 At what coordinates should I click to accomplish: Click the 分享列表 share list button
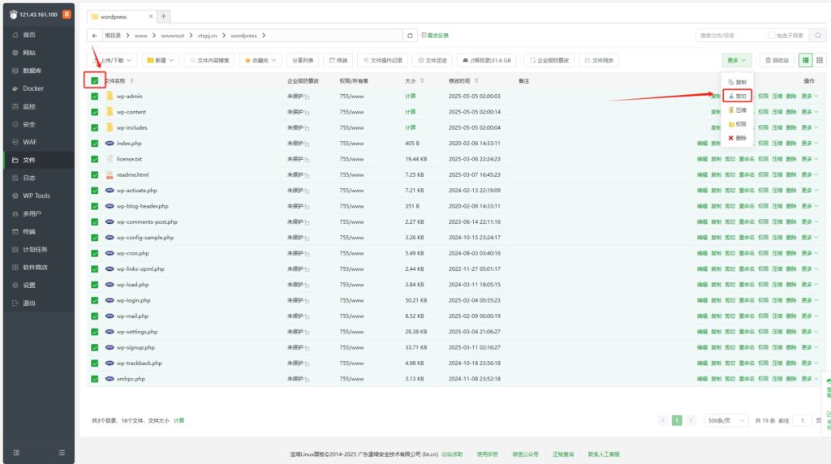pos(303,60)
